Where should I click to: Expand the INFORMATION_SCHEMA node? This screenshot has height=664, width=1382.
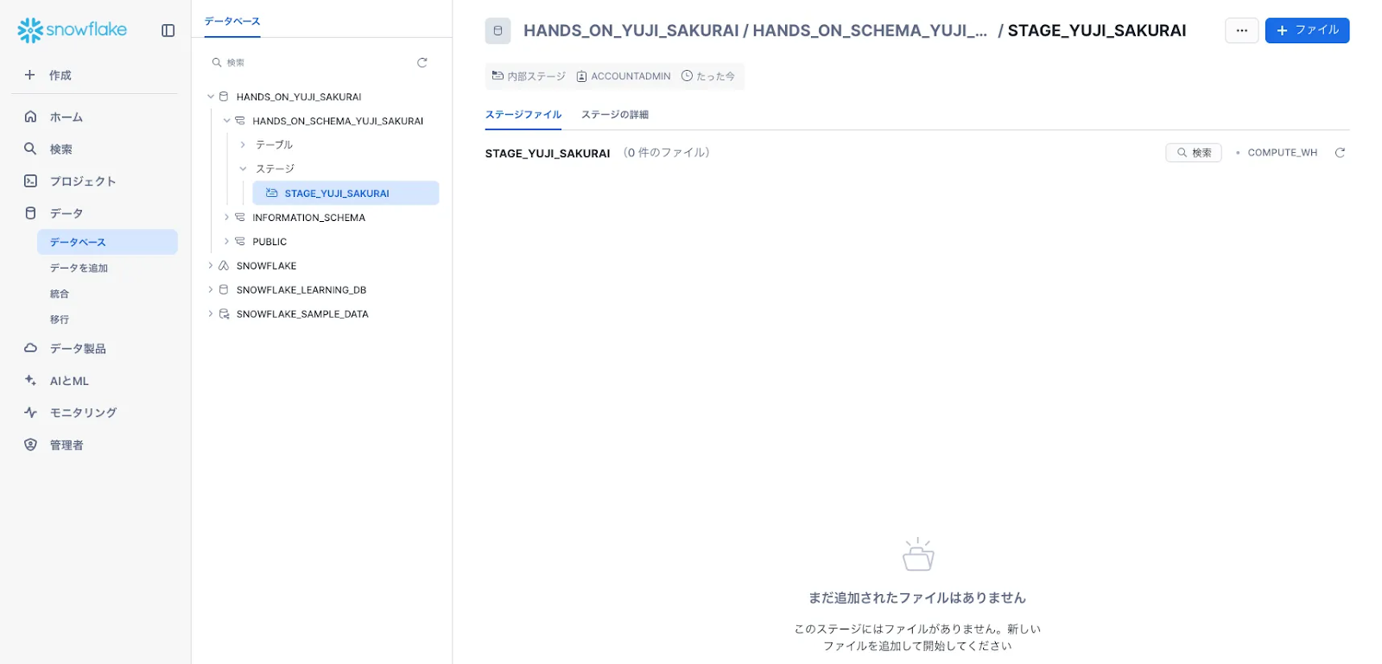point(226,217)
